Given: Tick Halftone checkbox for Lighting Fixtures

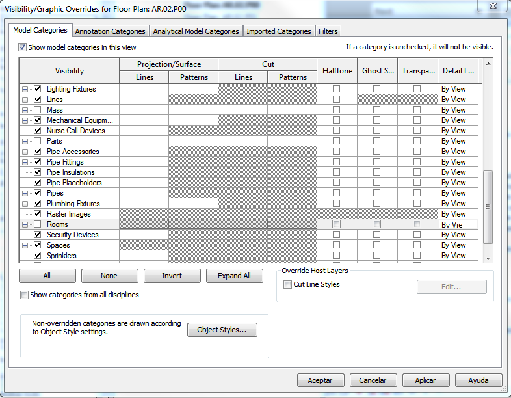Looking at the screenshot, I should 336,89.
